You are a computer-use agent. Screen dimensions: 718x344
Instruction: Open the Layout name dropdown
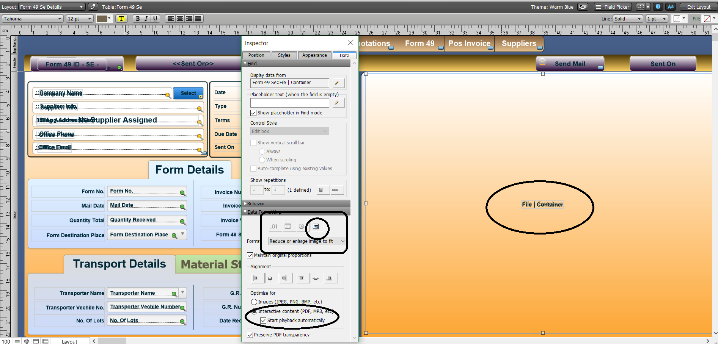pyautogui.click(x=52, y=7)
